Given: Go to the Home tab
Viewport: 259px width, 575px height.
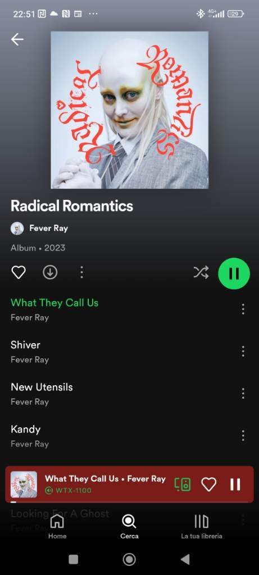Looking at the screenshot, I should (58, 526).
